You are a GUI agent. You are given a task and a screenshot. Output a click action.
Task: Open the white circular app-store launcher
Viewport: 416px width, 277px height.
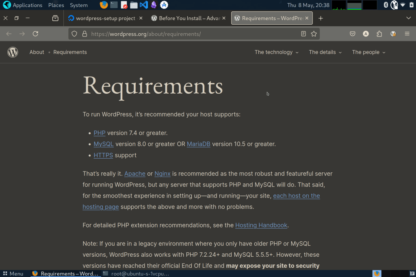164,5
